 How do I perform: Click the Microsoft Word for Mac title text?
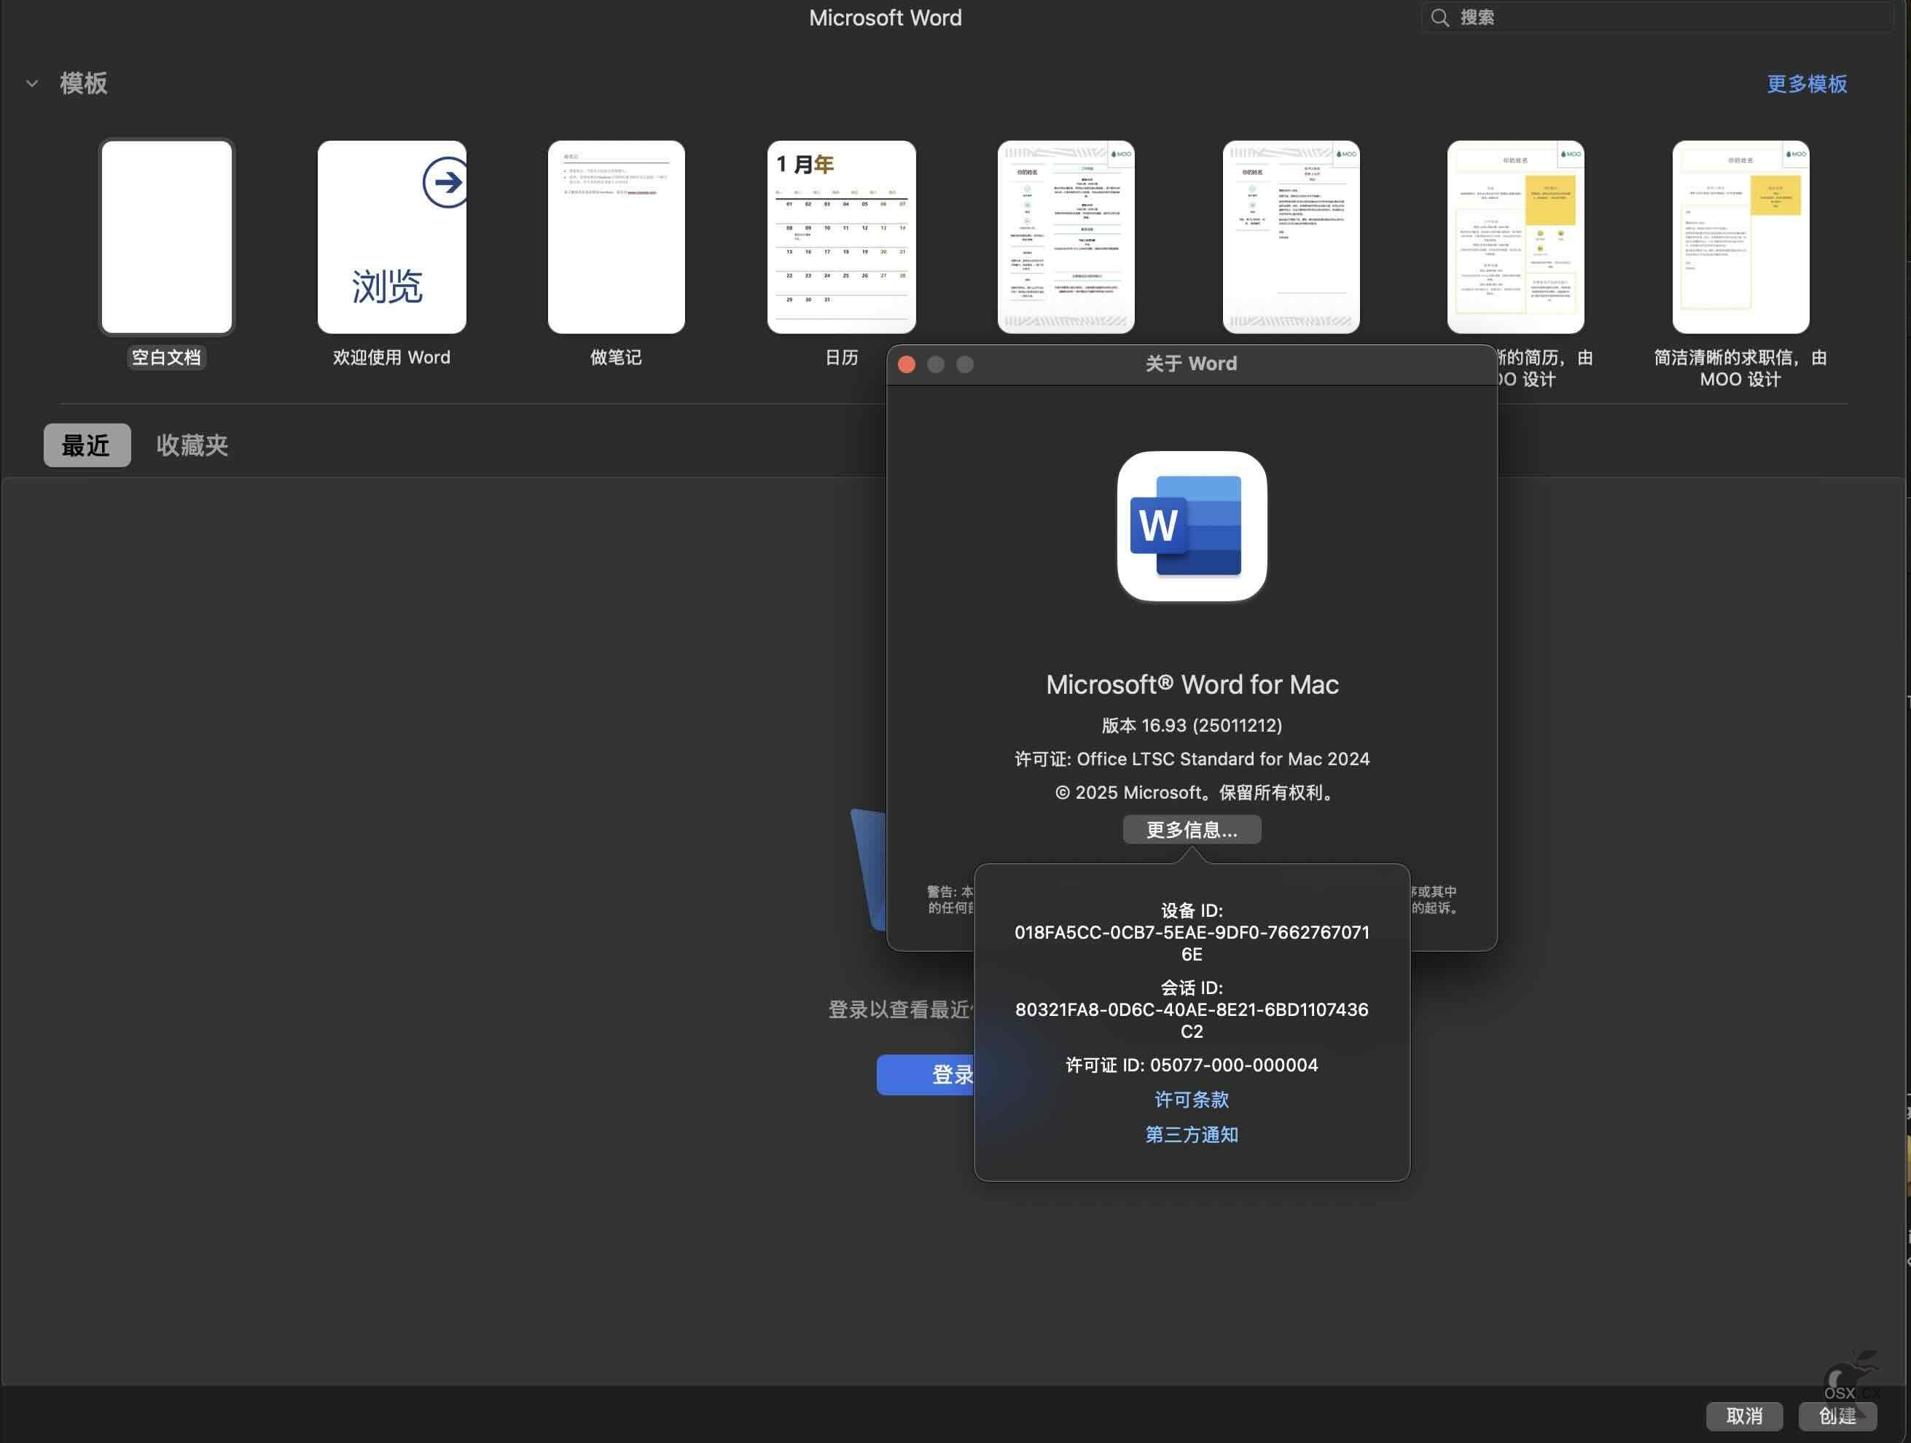click(x=1192, y=684)
